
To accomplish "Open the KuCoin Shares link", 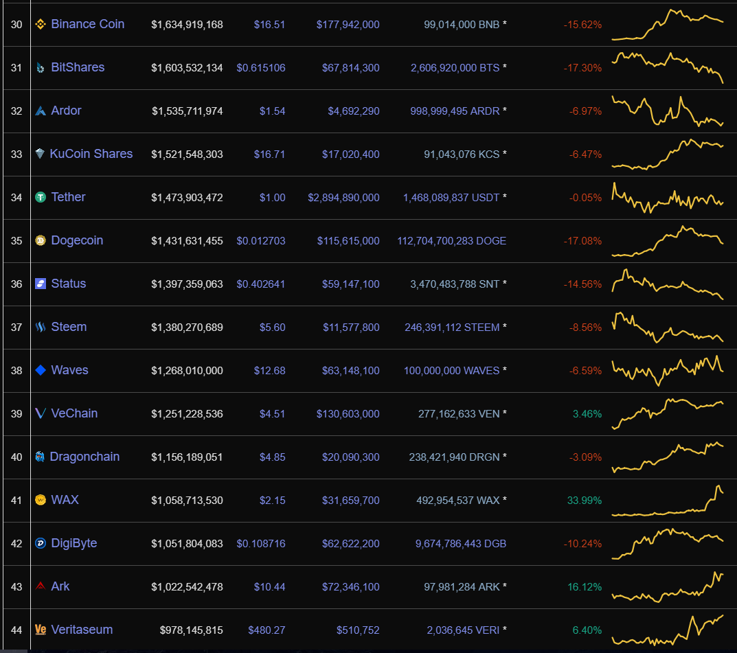I will click(x=91, y=154).
